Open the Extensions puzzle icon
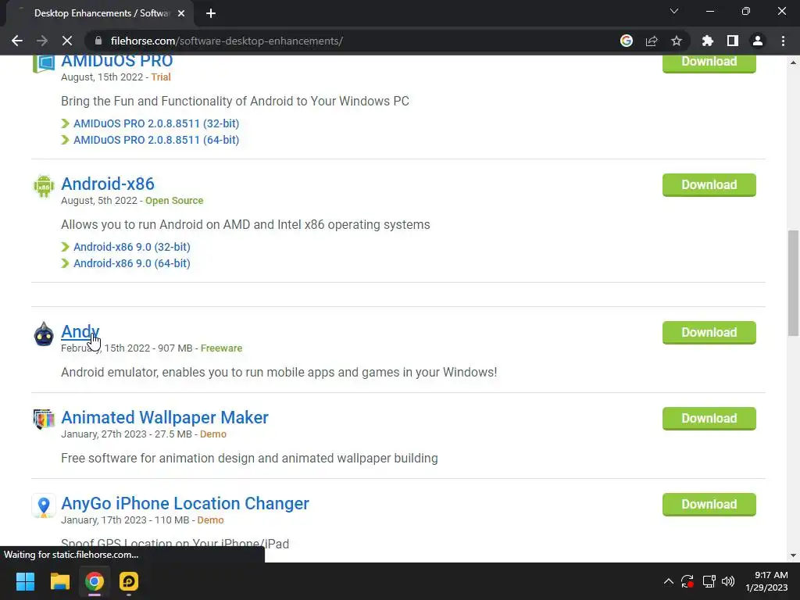 click(708, 41)
